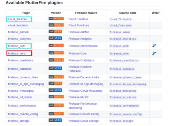Image resolution: width=169 pixels, height=126 pixels.
Task: View firebase_storage source code link
Action: tap(121, 121)
